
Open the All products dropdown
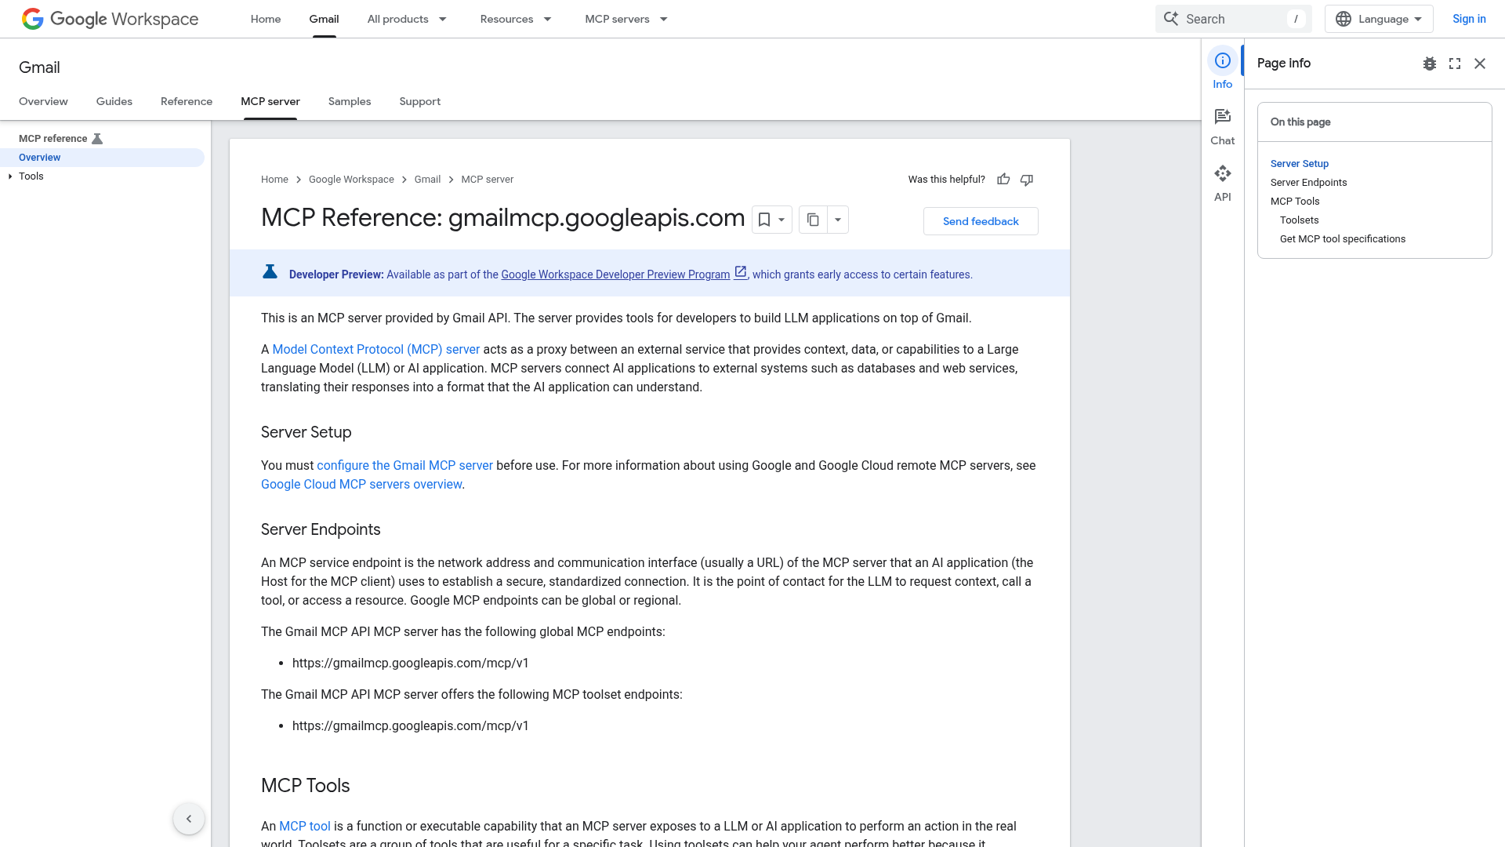[407, 19]
